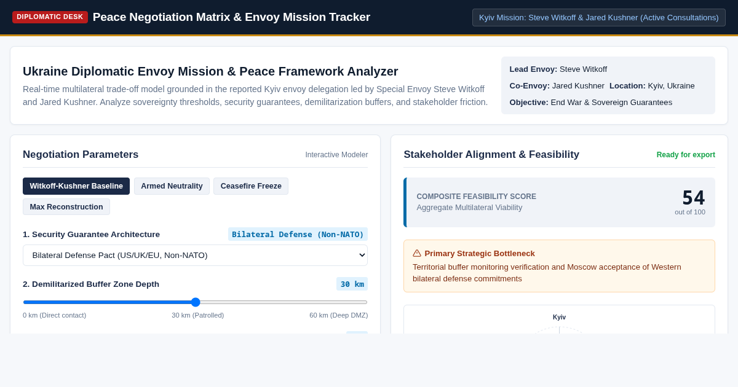
Task: Click the 'Lead Envoy: Steve Witkoff' line
Action: 558,69
